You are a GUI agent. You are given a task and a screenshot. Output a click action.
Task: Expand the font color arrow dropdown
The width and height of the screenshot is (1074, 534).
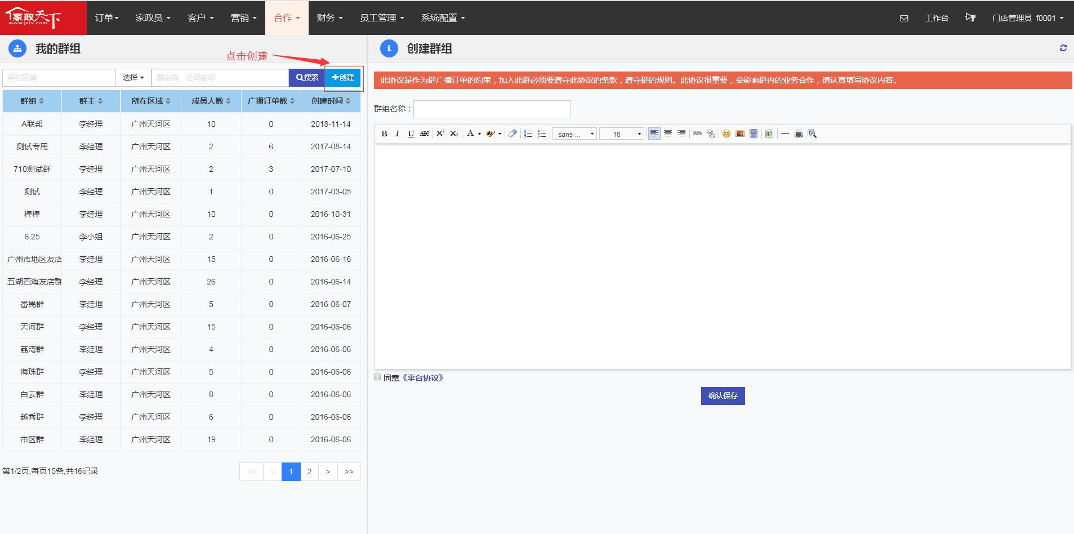[x=479, y=134]
